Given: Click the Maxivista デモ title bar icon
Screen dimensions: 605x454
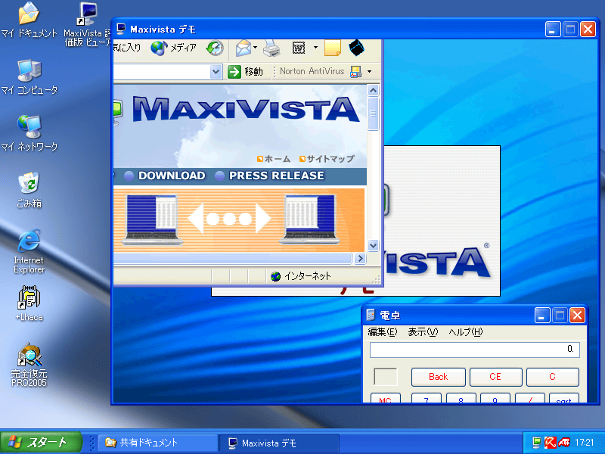Looking at the screenshot, I should coord(121,30).
